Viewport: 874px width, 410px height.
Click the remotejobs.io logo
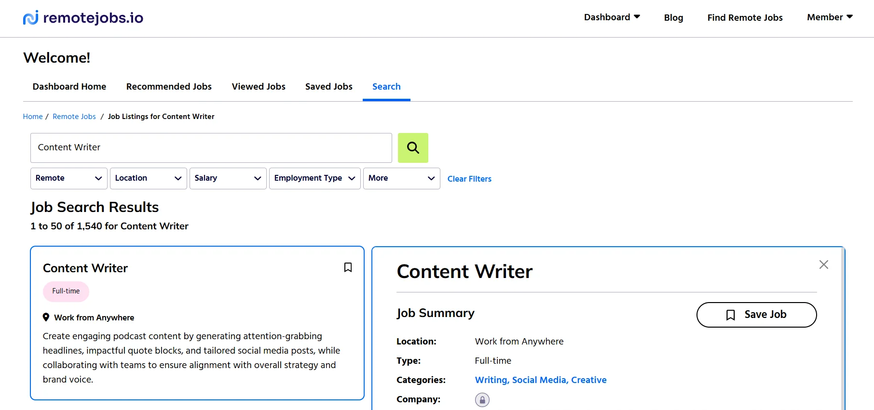point(83,18)
